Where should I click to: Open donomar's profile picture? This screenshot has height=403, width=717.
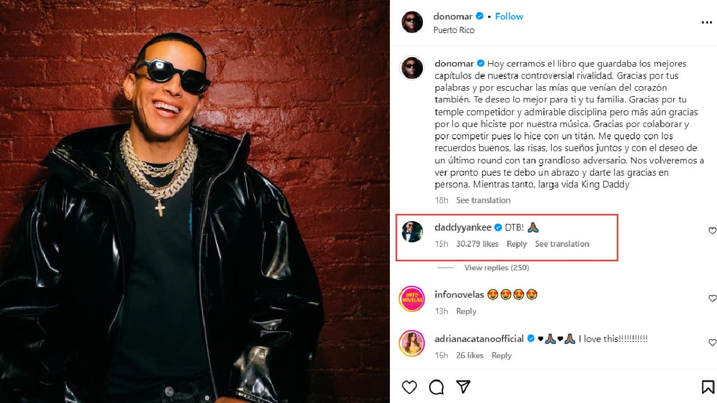pos(412,22)
